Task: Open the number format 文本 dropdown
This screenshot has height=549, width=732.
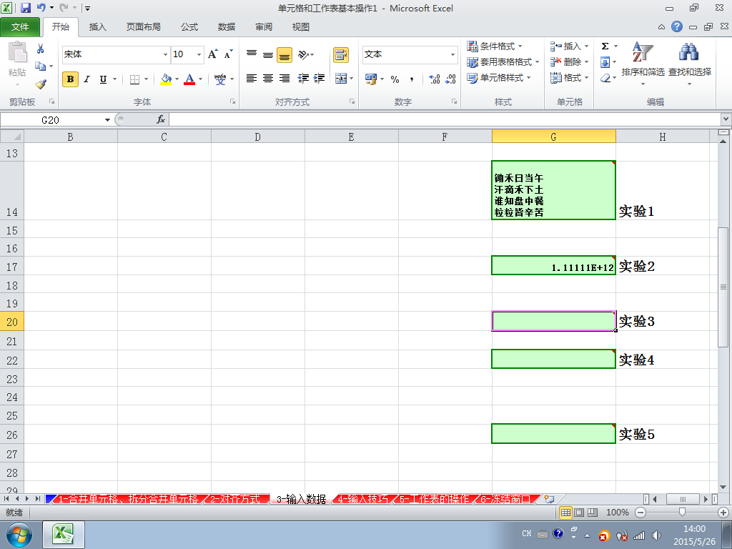Action: 452,54
